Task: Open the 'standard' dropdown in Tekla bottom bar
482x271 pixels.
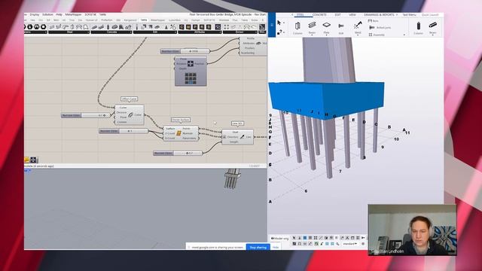Action: click(350, 244)
